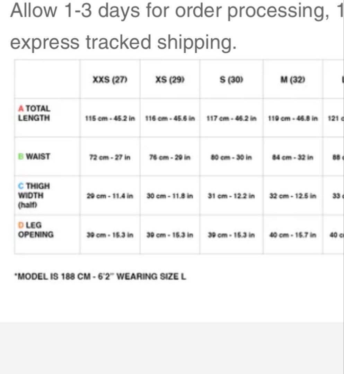This screenshot has width=344, height=374.
Task: Click the 115 cm - 45.2 in cell
Action: (110, 118)
